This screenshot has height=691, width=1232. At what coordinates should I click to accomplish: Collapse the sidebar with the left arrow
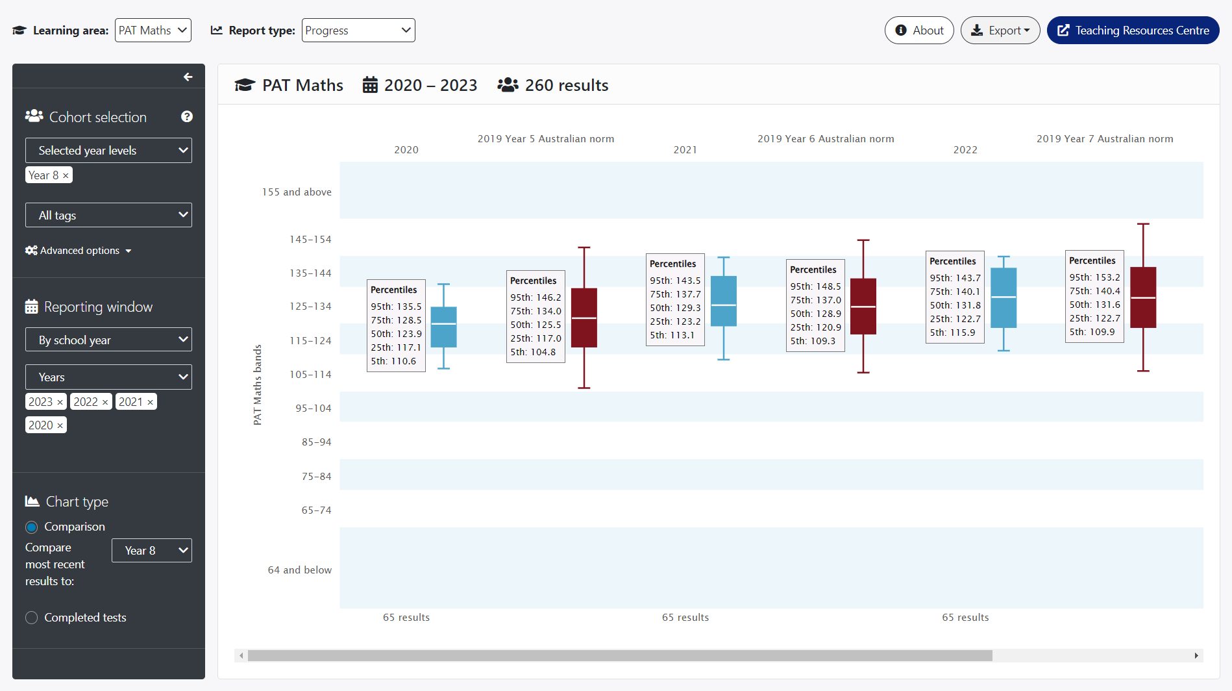[x=188, y=77]
